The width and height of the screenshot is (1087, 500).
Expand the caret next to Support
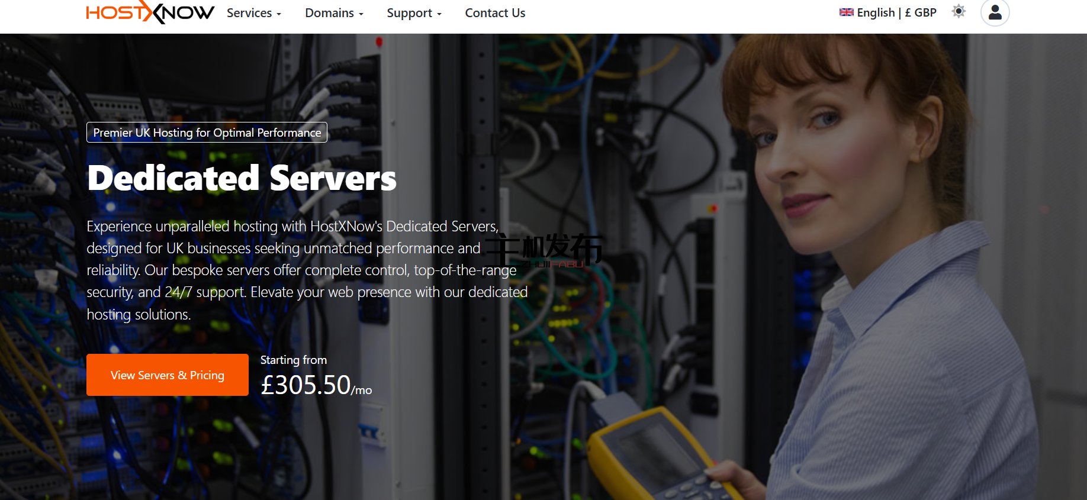pyautogui.click(x=439, y=14)
